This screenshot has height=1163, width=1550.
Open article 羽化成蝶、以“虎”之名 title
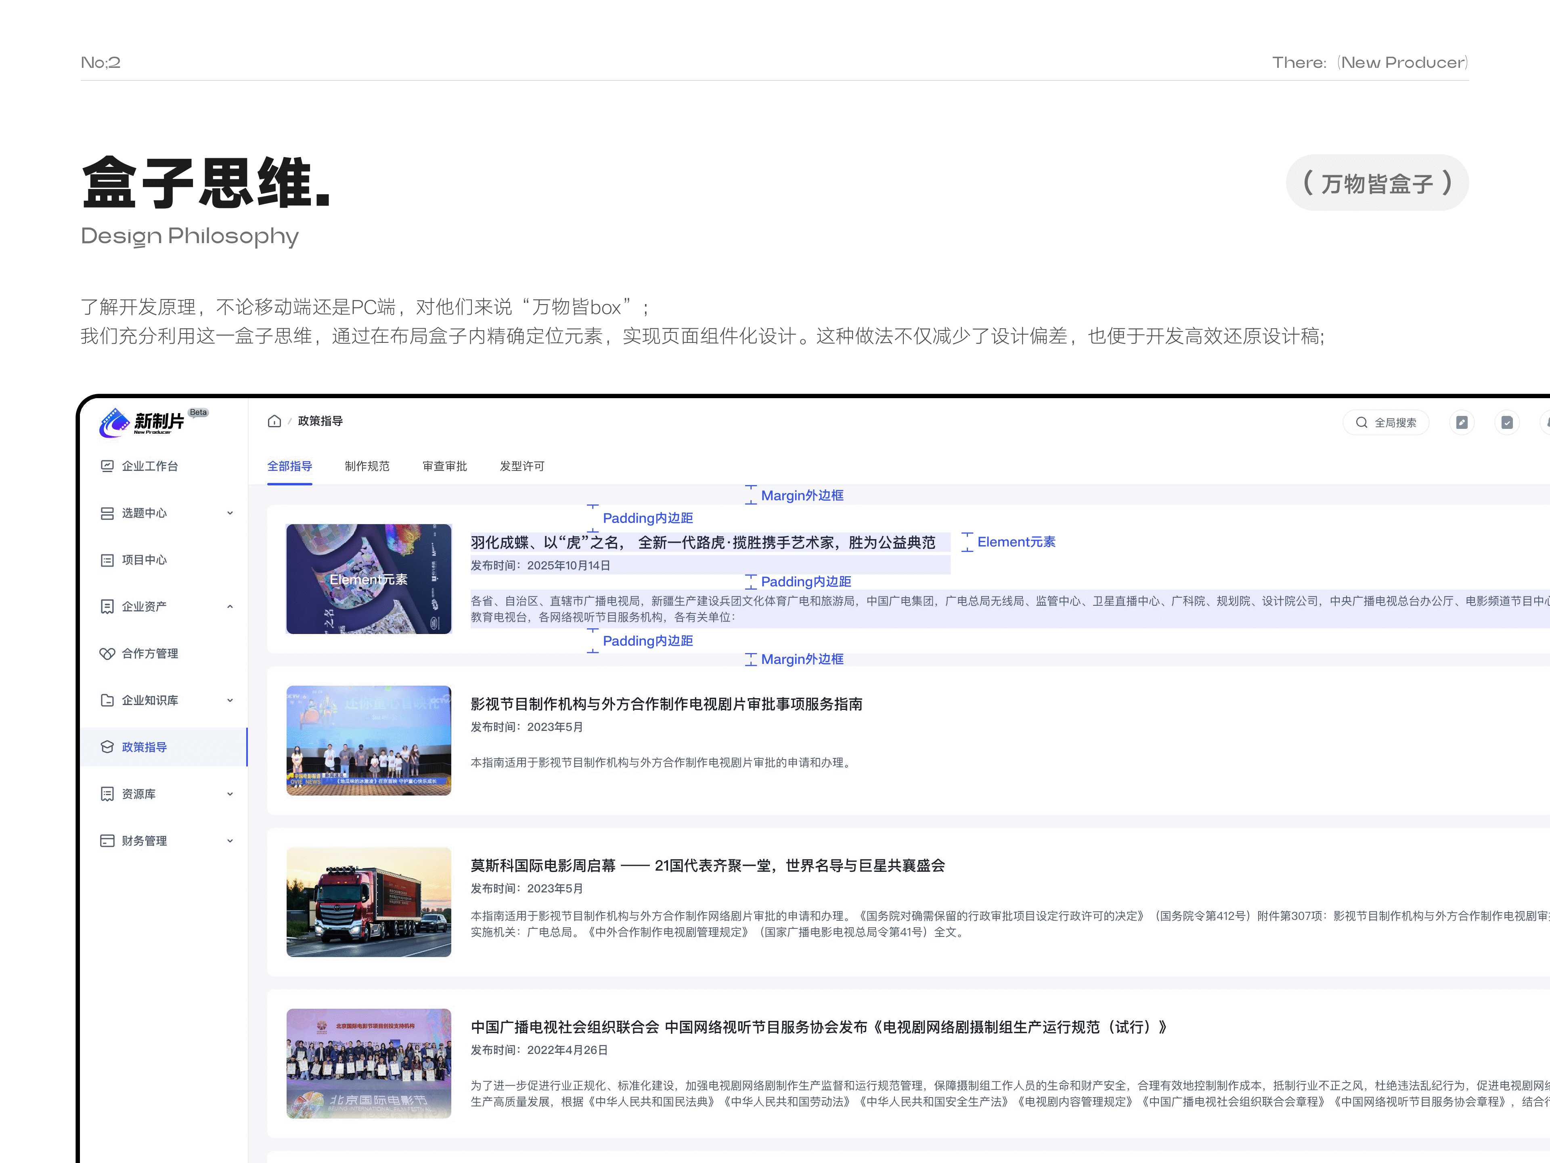coord(703,543)
